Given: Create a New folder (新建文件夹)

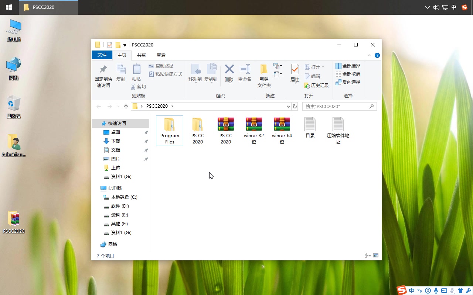Looking at the screenshot, I should click(264, 76).
